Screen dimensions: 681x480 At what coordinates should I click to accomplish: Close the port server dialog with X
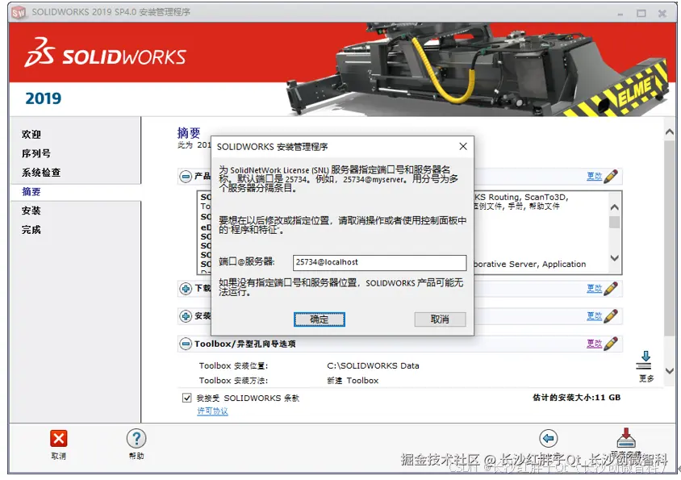coord(463,146)
